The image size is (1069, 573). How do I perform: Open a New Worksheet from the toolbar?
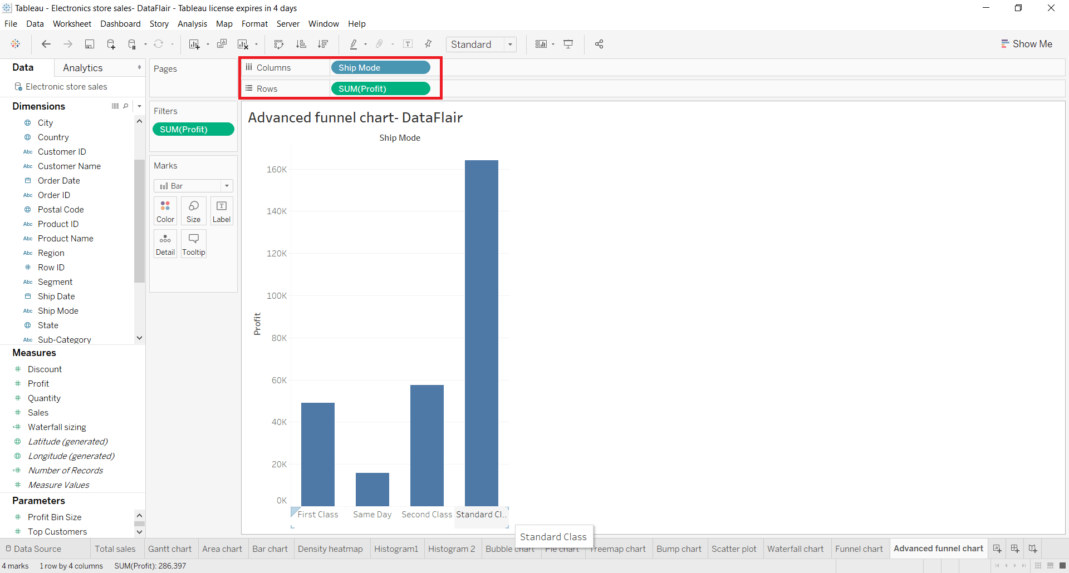pos(194,44)
